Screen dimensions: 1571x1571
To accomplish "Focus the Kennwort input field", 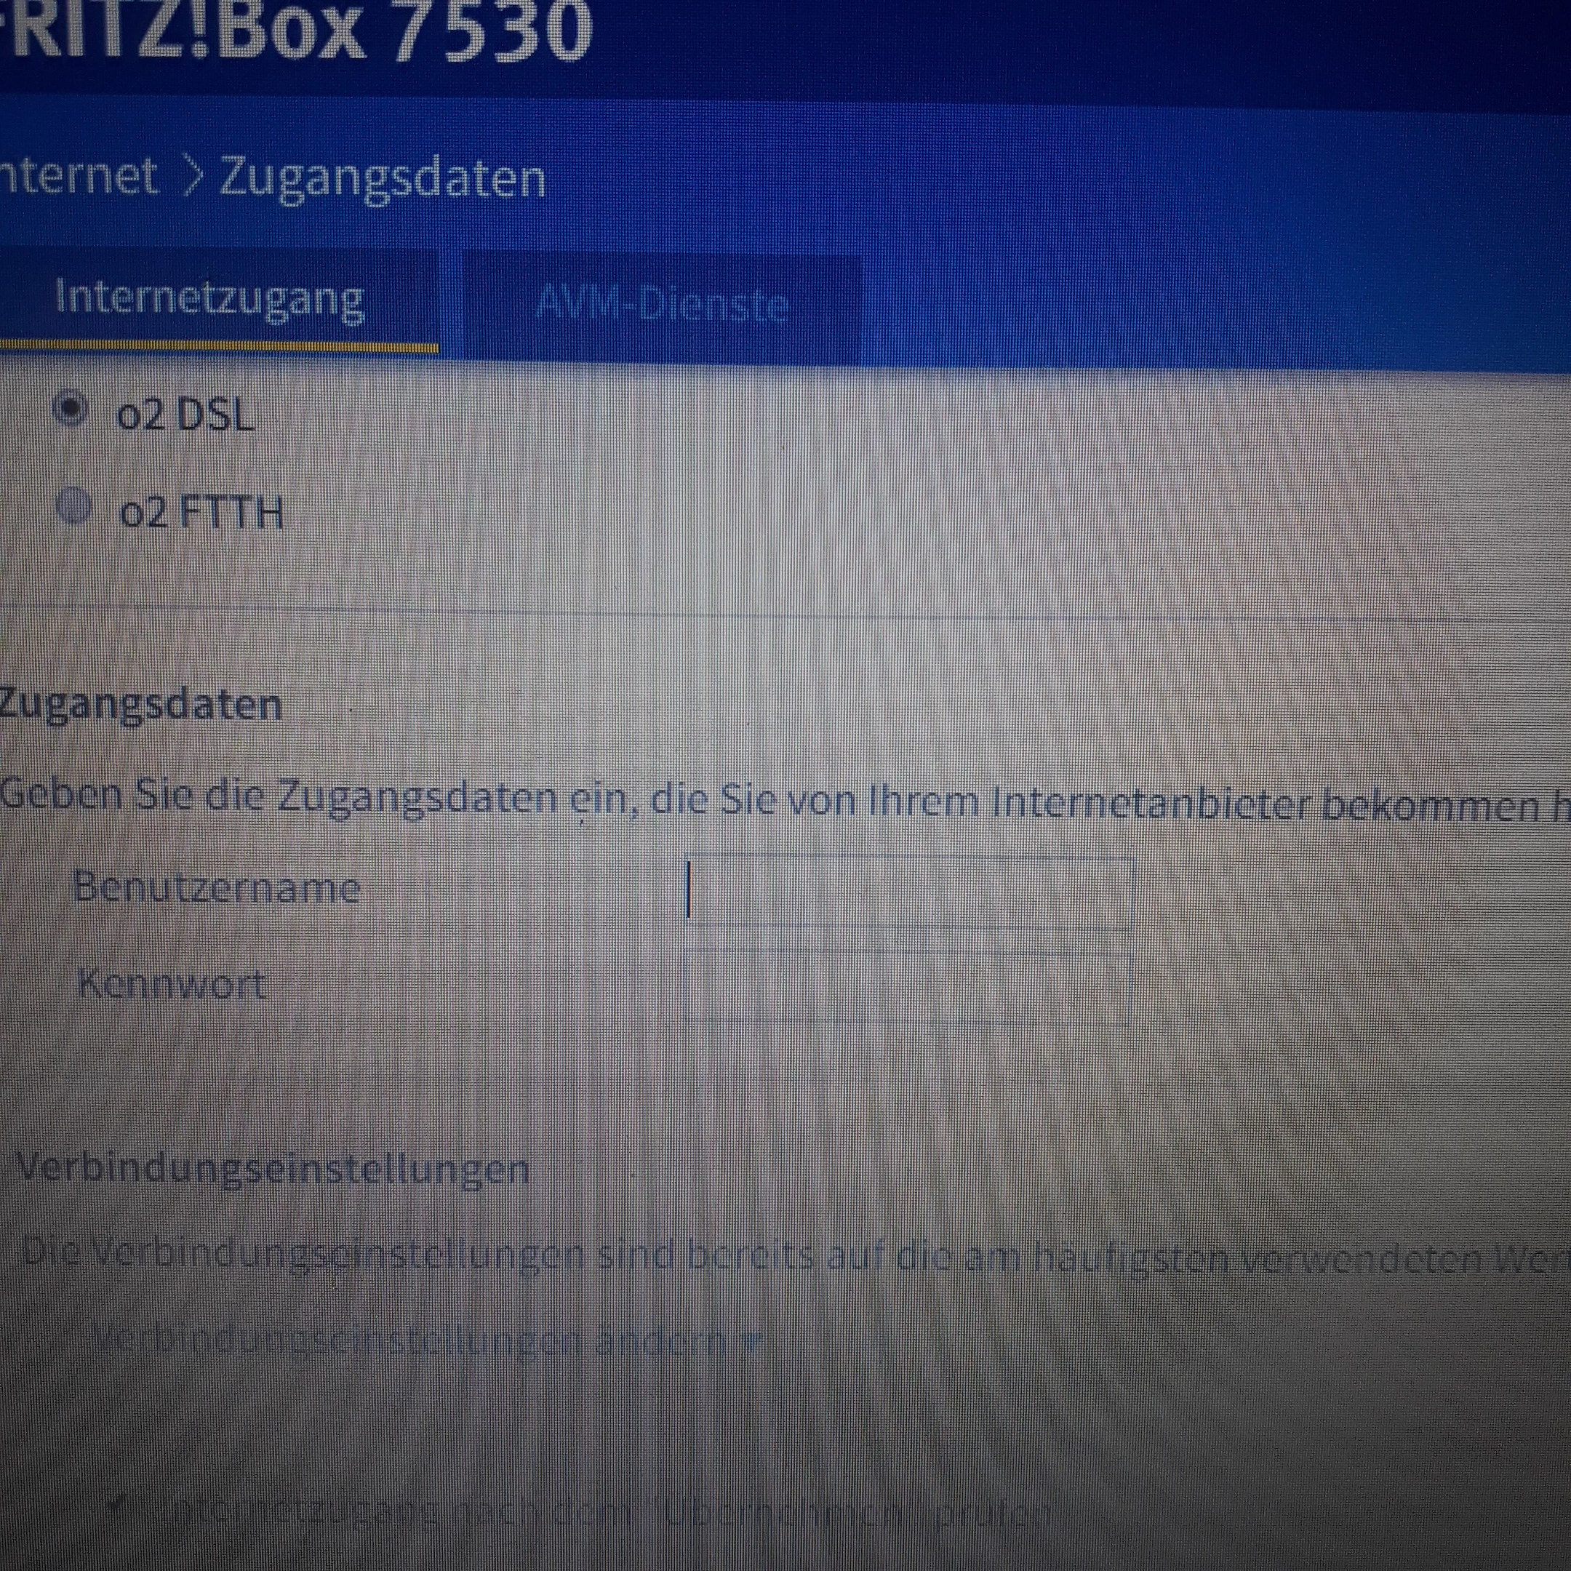I will [x=908, y=988].
